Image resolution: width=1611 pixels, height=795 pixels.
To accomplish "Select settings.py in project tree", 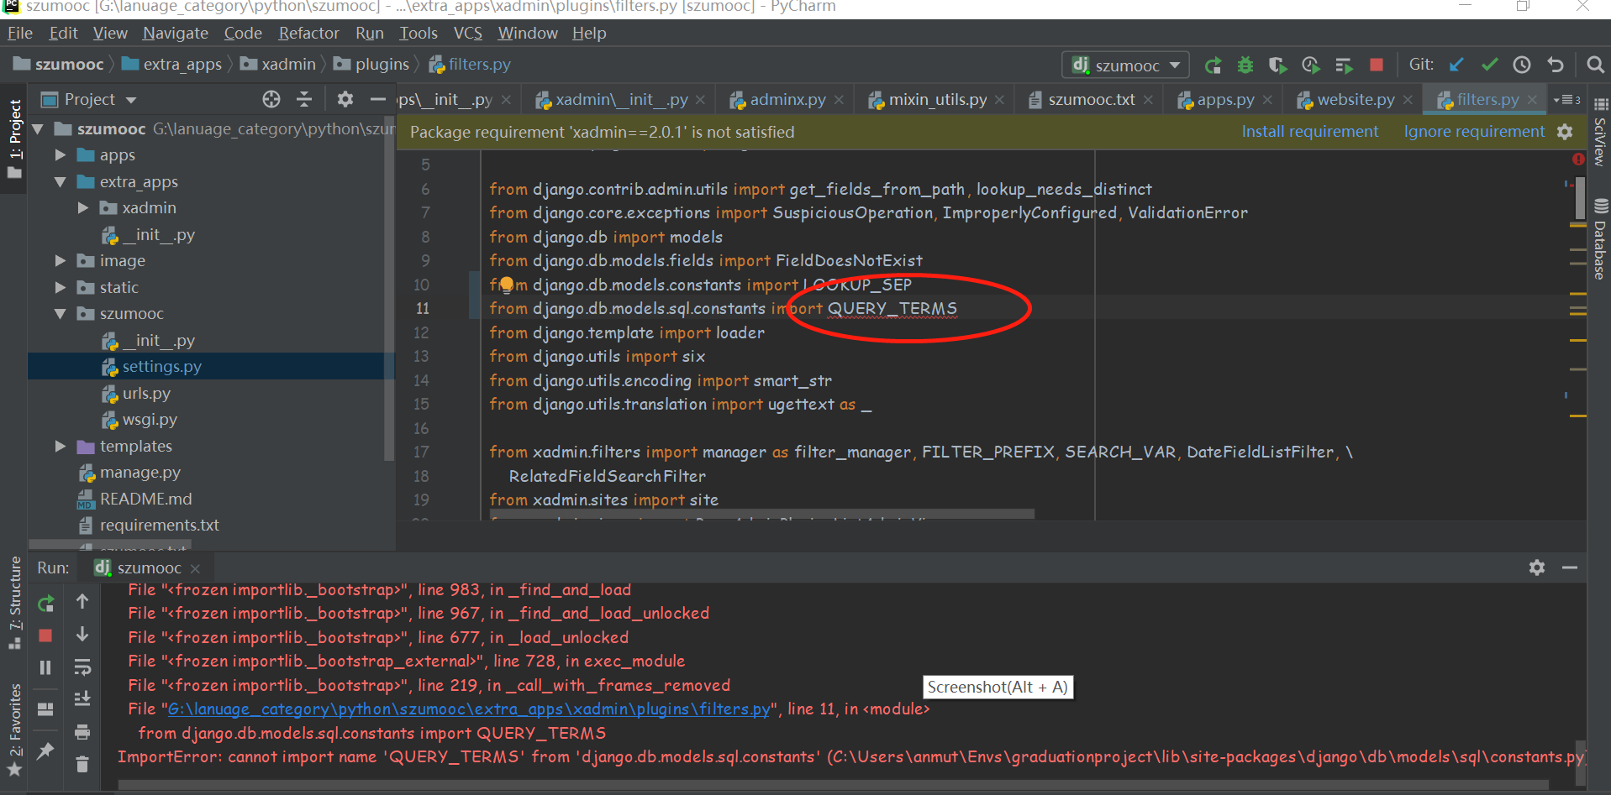I will pyautogui.click(x=161, y=367).
